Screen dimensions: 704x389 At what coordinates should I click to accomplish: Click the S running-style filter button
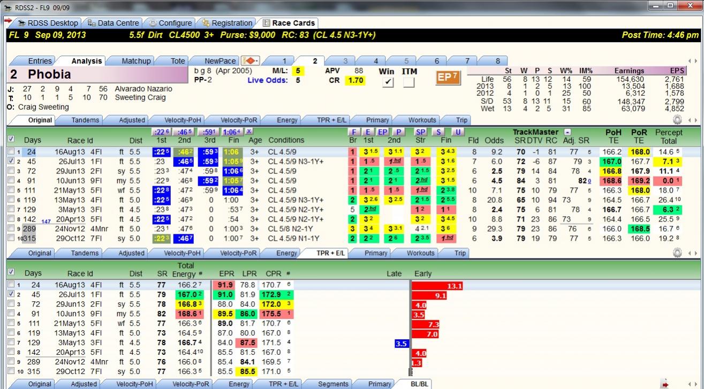(439, 132)
